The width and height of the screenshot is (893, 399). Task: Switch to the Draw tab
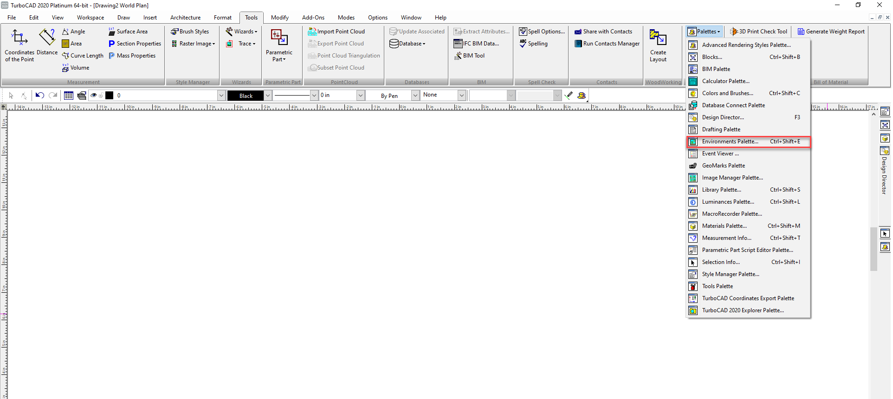pyautogui.click(x=123, y=18)
